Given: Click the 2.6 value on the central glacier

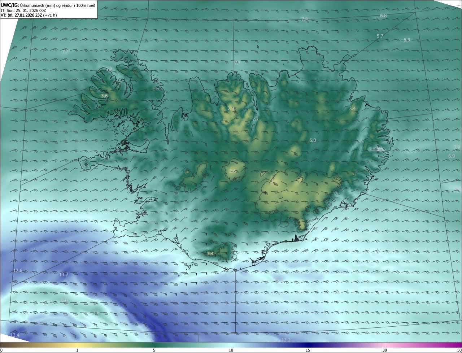Looking at the screenshot, I should point(233,171).
